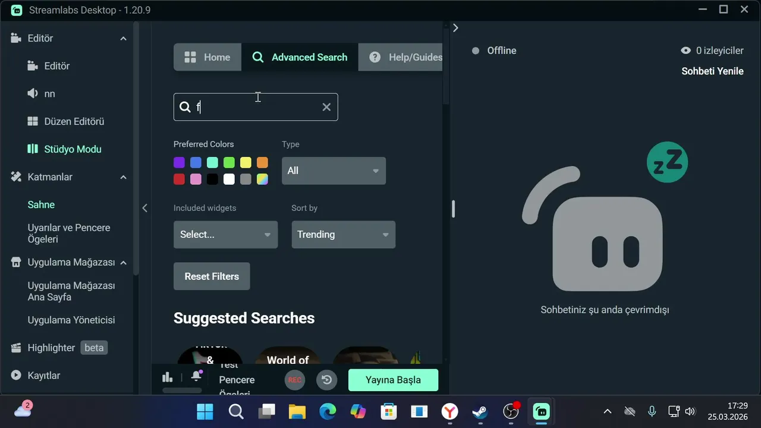761x428 pixels.
Task: Open Windows Start menu
Action: (205, 411)
